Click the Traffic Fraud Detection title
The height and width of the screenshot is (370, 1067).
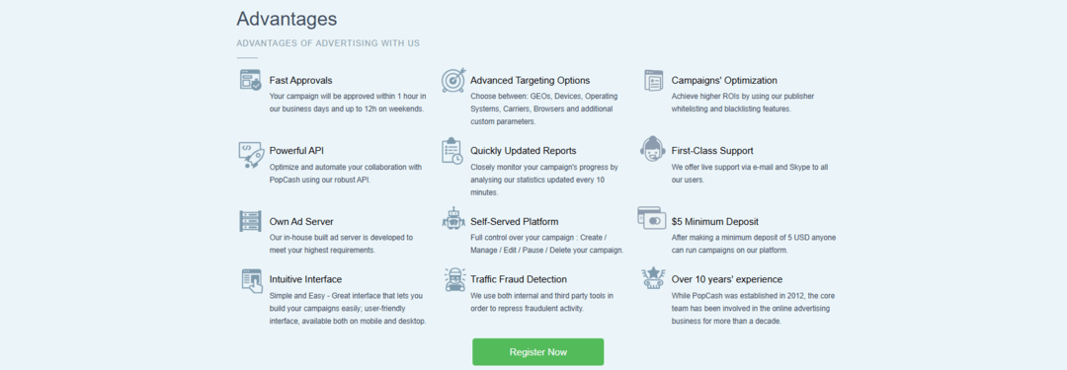[519, 279]
